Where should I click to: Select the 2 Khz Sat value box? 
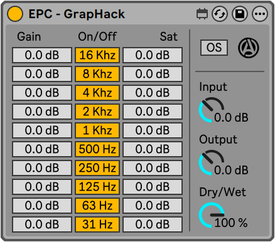(x=153, y=112)
